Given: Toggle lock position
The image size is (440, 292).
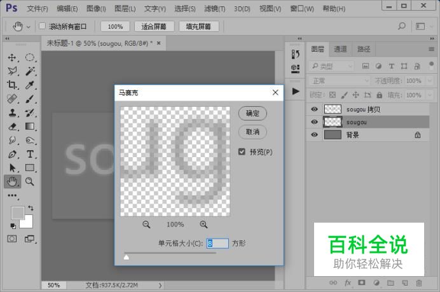Looking at the screenshot, I should [x=356, y=95].
